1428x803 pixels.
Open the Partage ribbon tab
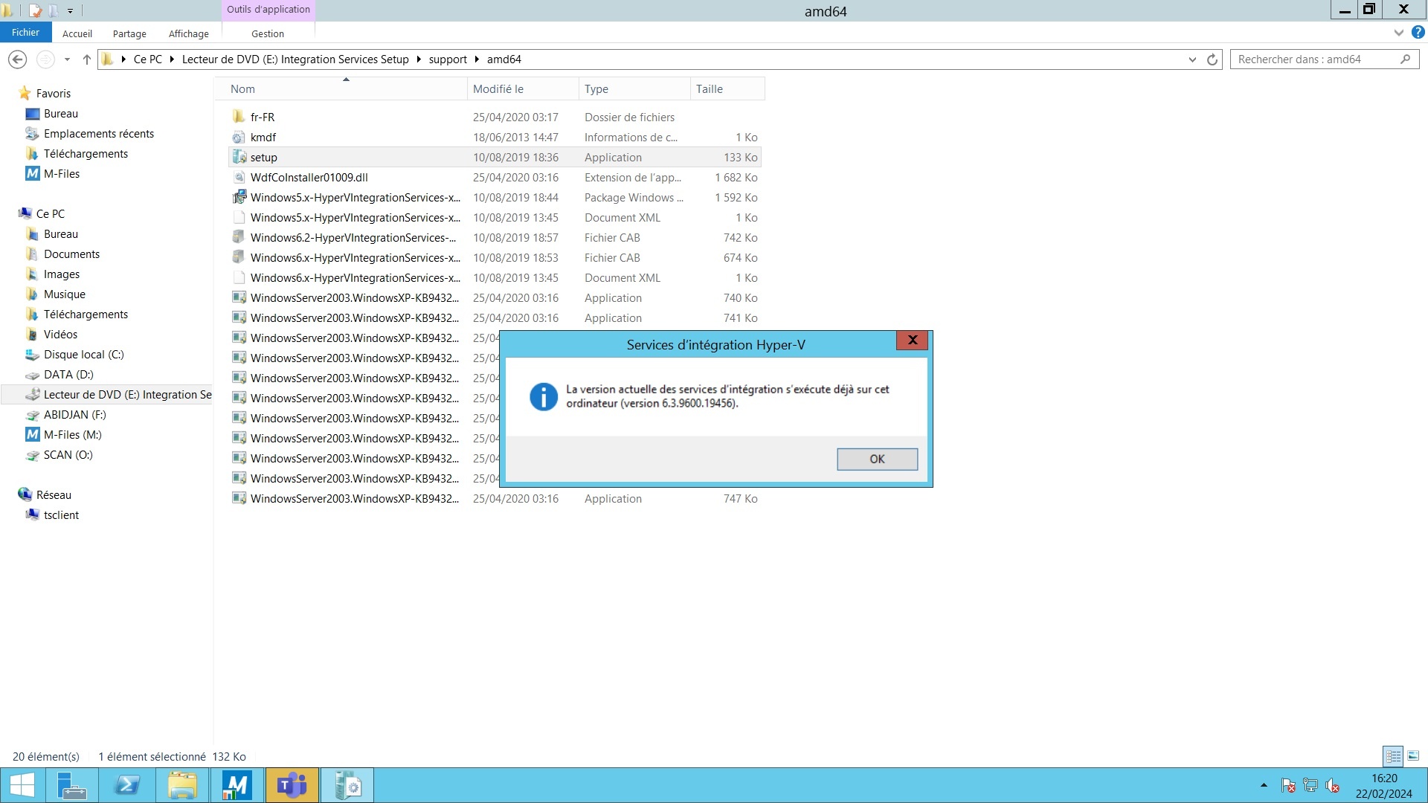[x=129, y=33]
